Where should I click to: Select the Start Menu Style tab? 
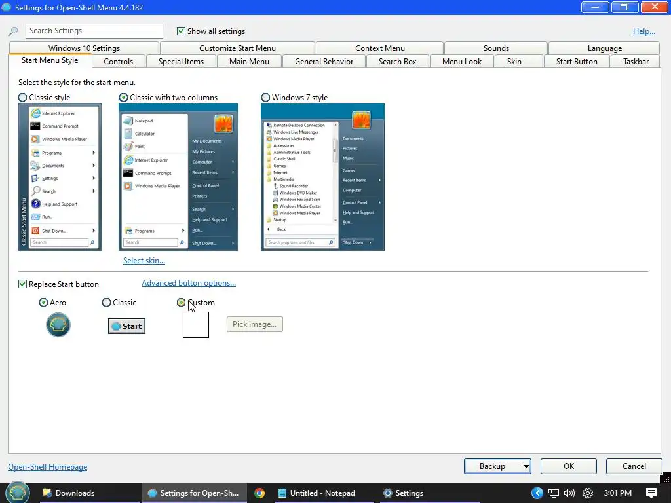50,60
